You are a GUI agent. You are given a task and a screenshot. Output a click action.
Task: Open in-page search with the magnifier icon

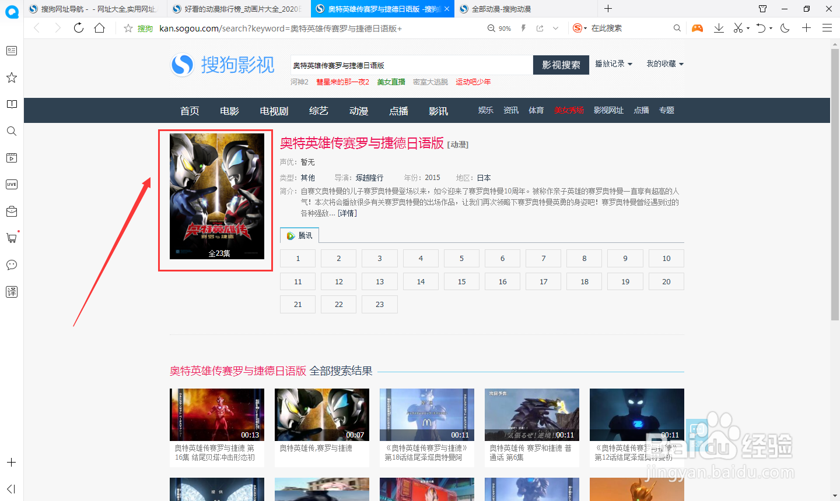coord(677,27)
